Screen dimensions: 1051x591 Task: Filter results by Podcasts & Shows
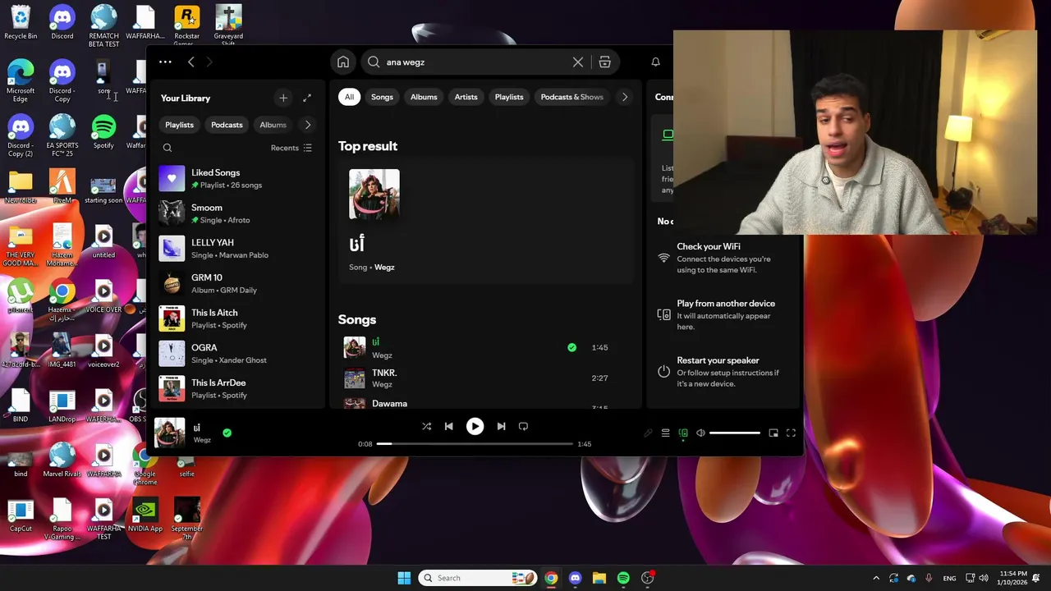(x=571, y=97)
